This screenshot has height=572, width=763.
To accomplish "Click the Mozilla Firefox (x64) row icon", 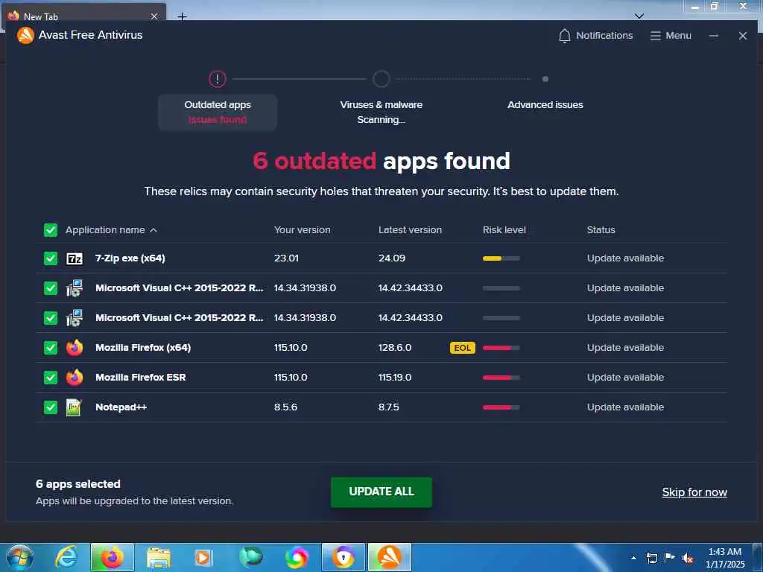I will pos(75,348).
